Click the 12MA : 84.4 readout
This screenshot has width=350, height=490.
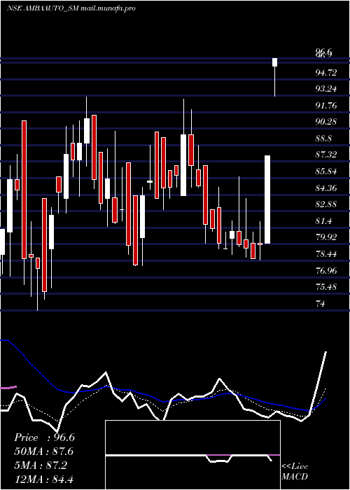[44, 479]
